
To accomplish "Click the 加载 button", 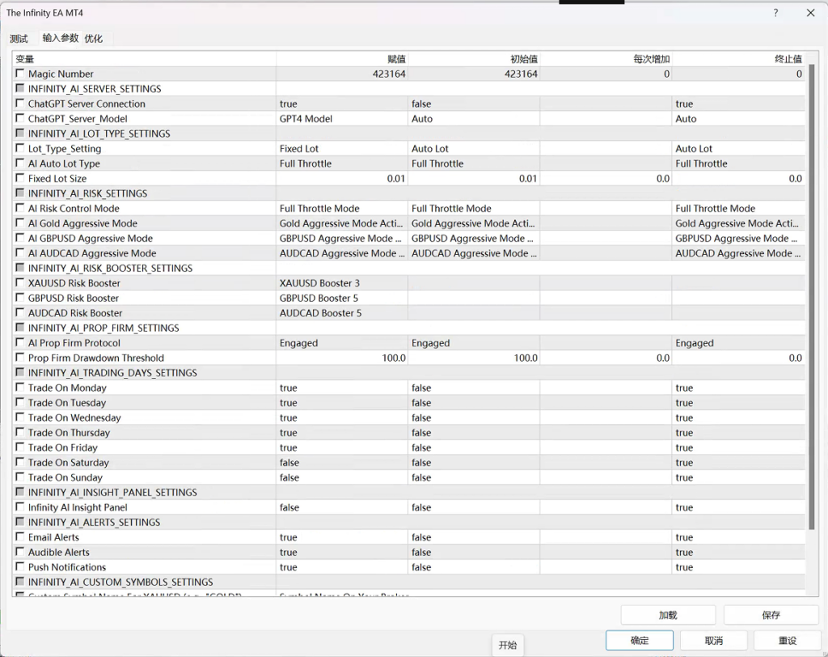I will [x=668, y=615].
